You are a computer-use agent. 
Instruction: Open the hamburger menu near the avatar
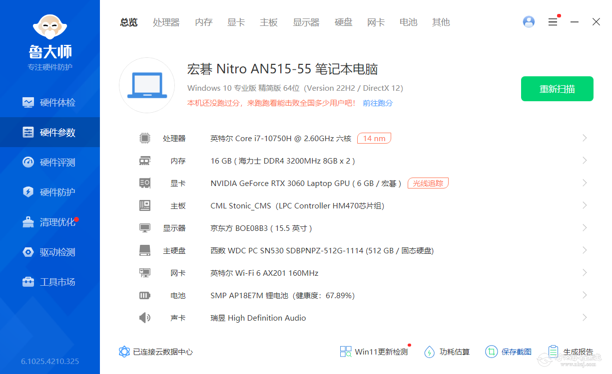point(553,22)
